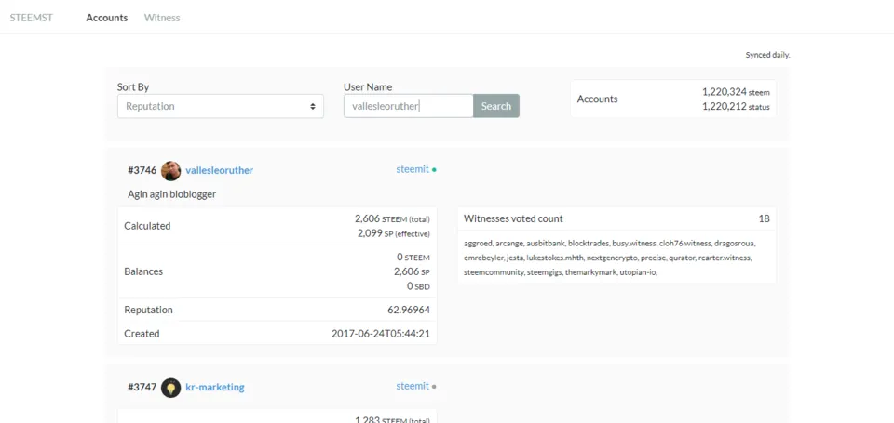Screen dimensions: 894x423
Task: Select the created date 2017-06-24T05:44:21
Action: click(x=381, y=334)
